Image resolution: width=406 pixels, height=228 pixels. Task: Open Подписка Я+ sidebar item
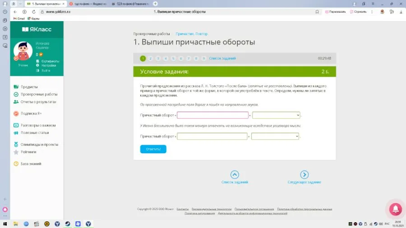pos(31,114)
